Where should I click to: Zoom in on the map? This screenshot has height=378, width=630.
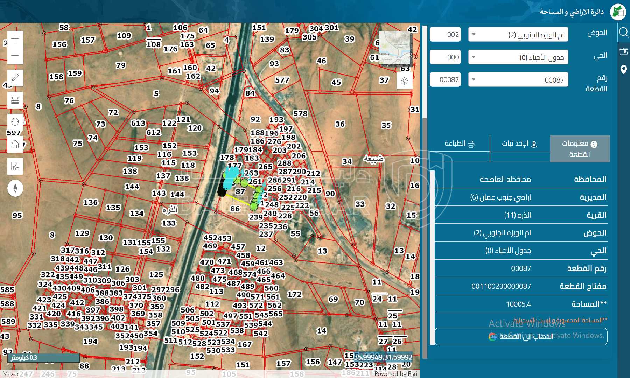click(x=15, y=39)
